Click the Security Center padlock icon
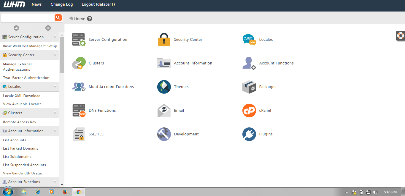Viewport: 405px width, 196px height. point(164,40)
